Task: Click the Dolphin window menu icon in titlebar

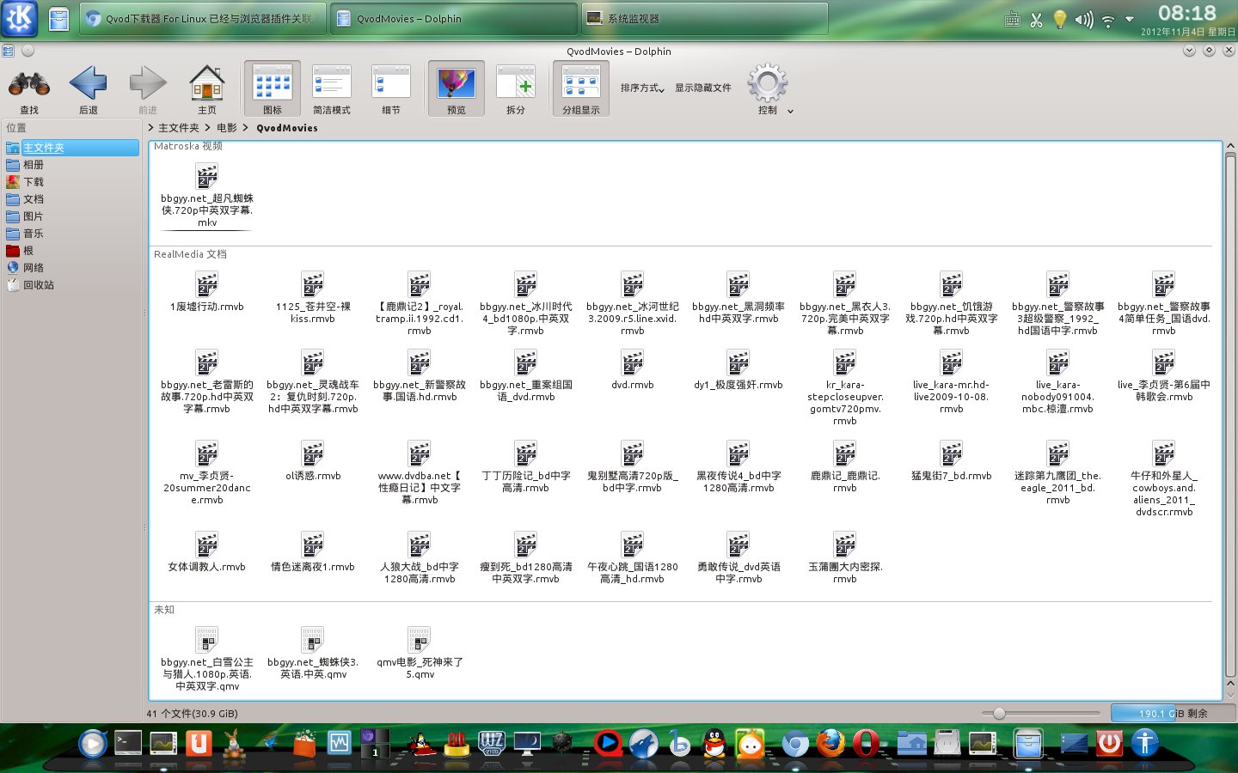Action: (x=8, y=51)
